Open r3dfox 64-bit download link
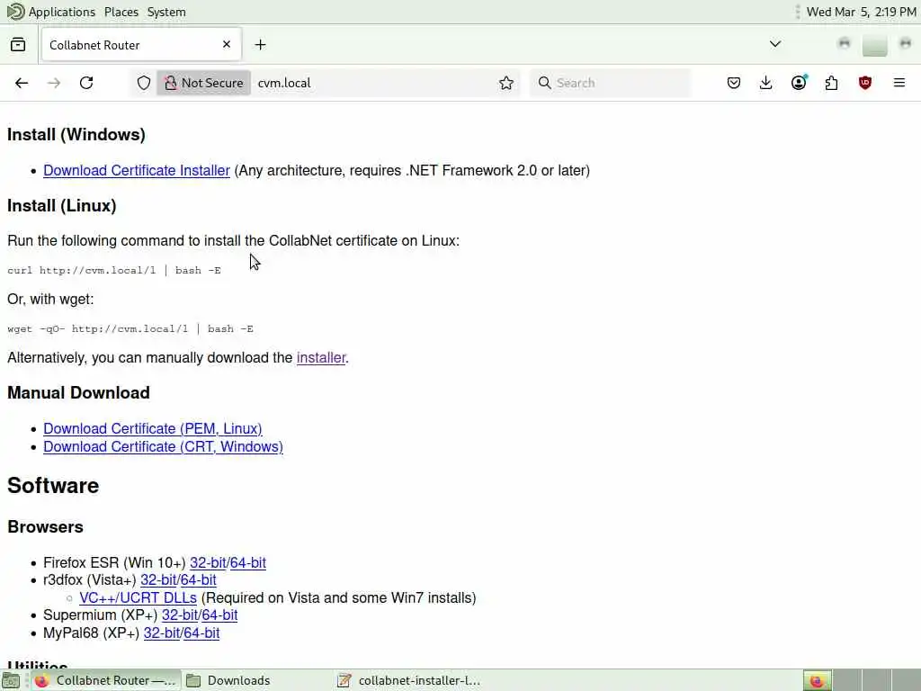921x691 pixels. coord(199,580)
